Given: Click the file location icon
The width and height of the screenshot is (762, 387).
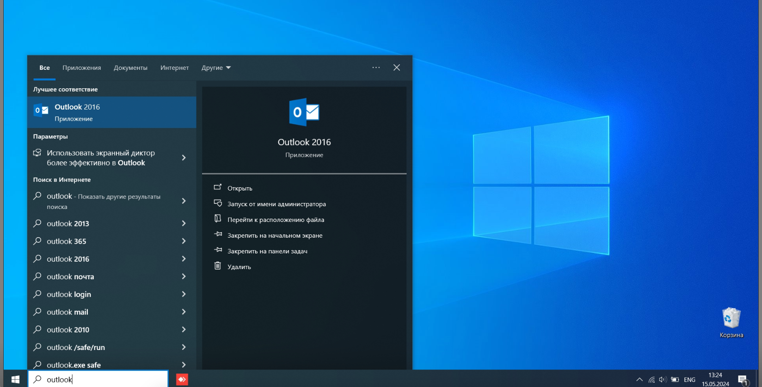Looking at the screenshot, I should [x=217, y=219].
